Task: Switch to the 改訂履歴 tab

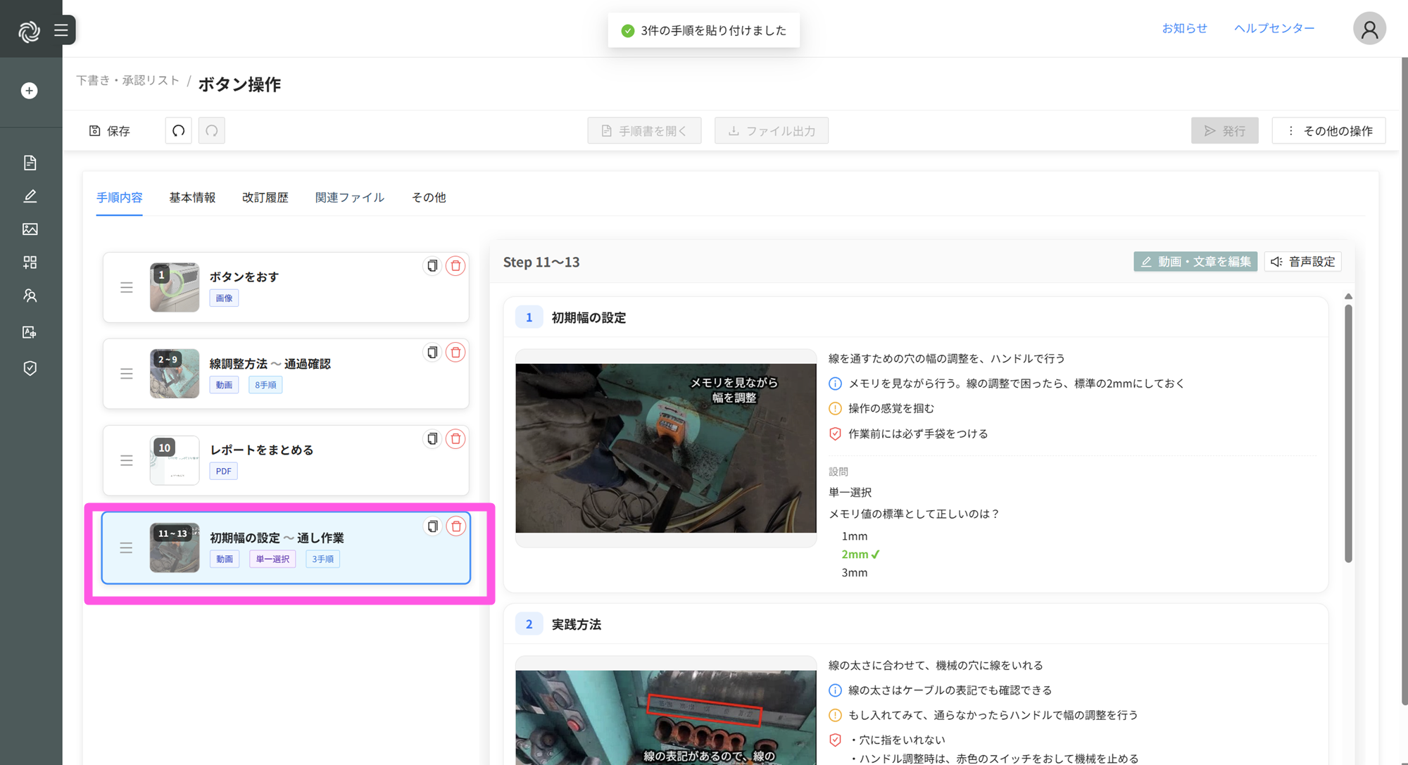Action: (265, 198)
